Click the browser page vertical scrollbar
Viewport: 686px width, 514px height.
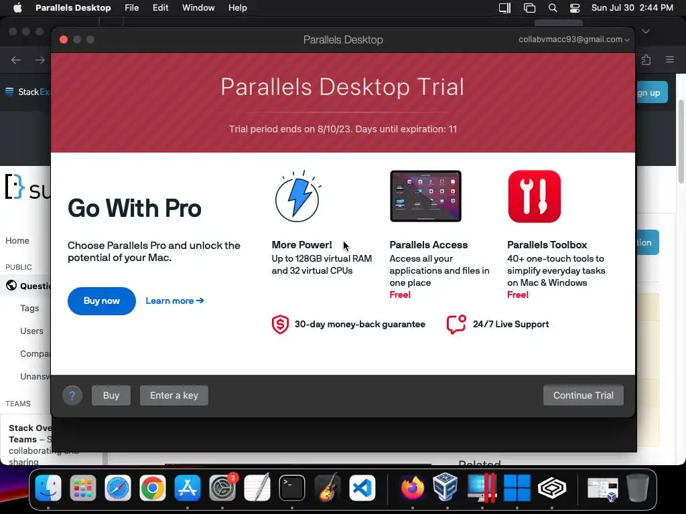(x=681, y=141)
